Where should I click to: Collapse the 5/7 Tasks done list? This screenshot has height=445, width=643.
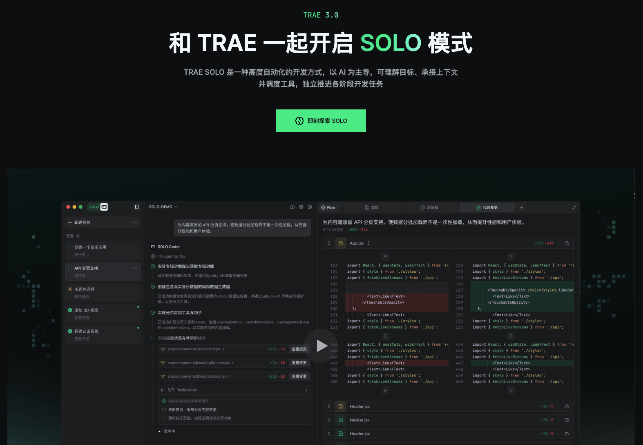tap(306, 390)
